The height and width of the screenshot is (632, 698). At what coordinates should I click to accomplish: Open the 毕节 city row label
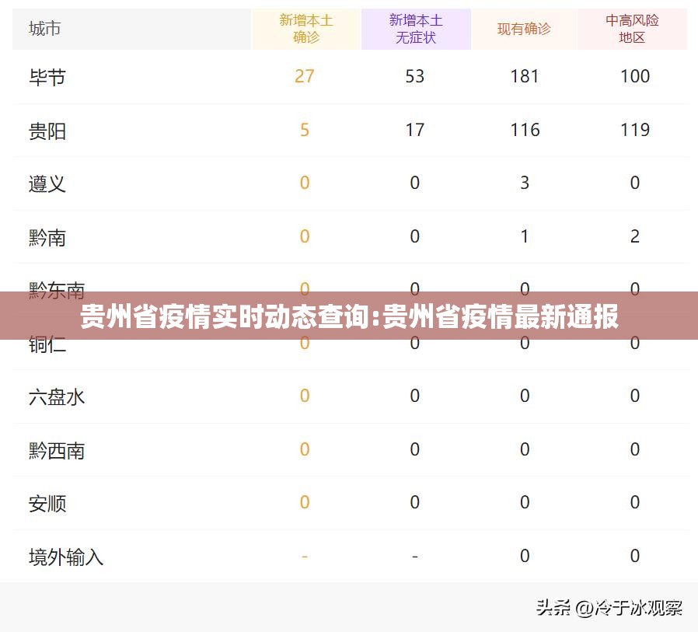click(47, 77)
